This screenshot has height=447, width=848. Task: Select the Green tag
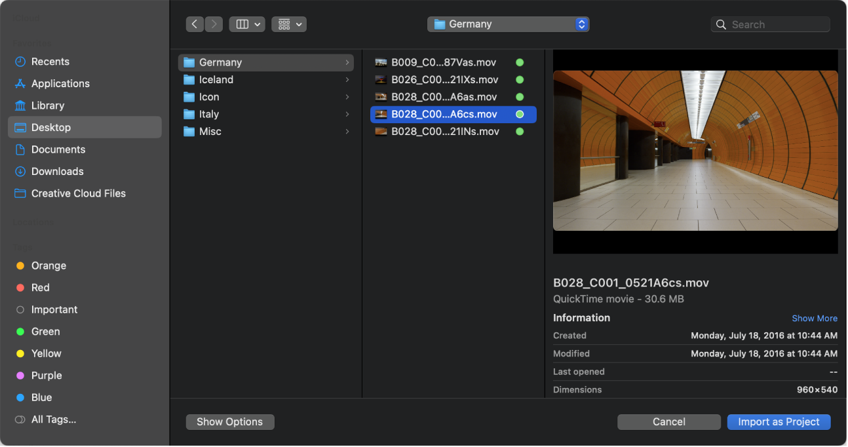[44, 331]
